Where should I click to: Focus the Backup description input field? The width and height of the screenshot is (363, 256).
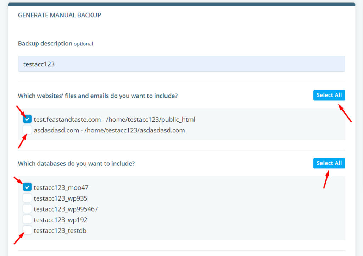(181, 64)
